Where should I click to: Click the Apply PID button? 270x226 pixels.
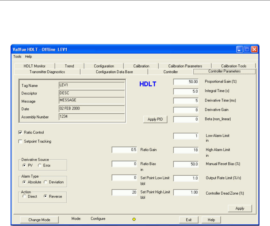[155, 119]
